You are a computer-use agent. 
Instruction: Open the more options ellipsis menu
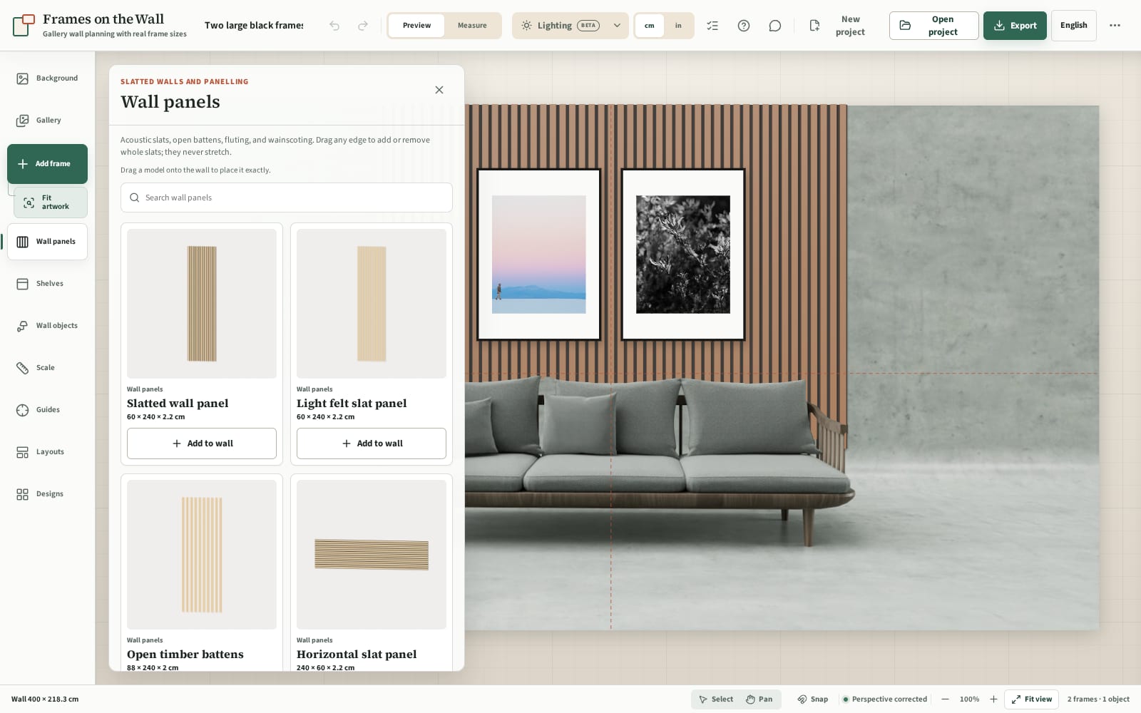click(x=1115, y=26)
